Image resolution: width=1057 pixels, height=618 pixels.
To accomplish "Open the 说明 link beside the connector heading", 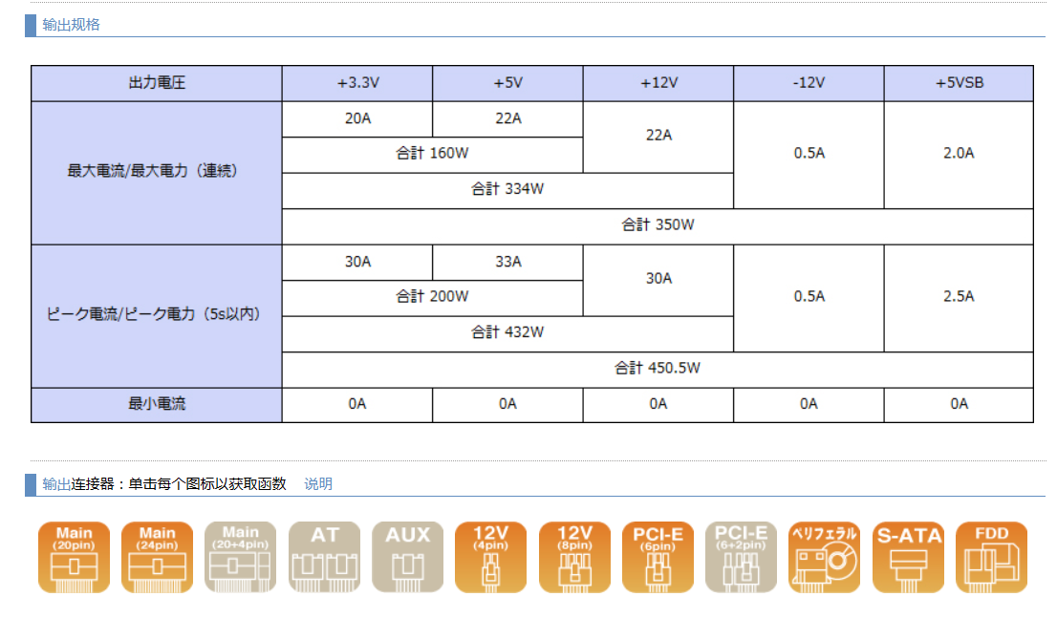I will pyautogui.click(x=318, y=484).
